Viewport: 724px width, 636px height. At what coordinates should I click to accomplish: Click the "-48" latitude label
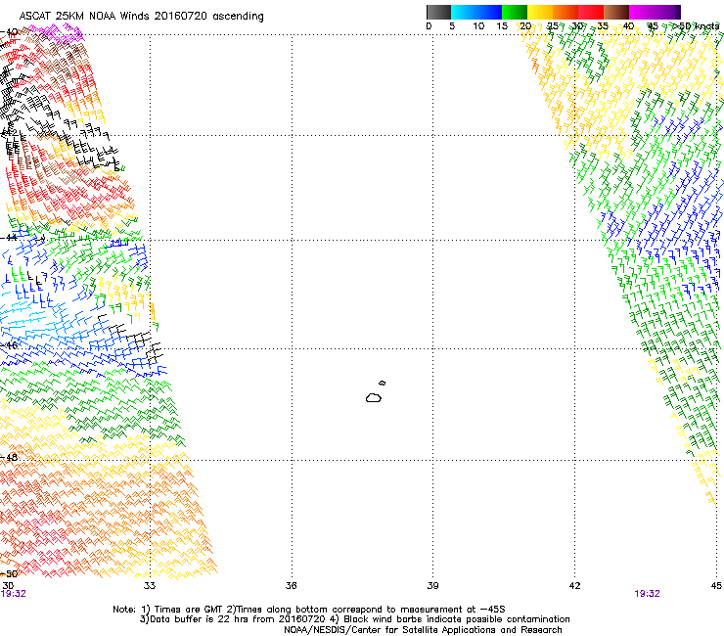coord(9,457)
